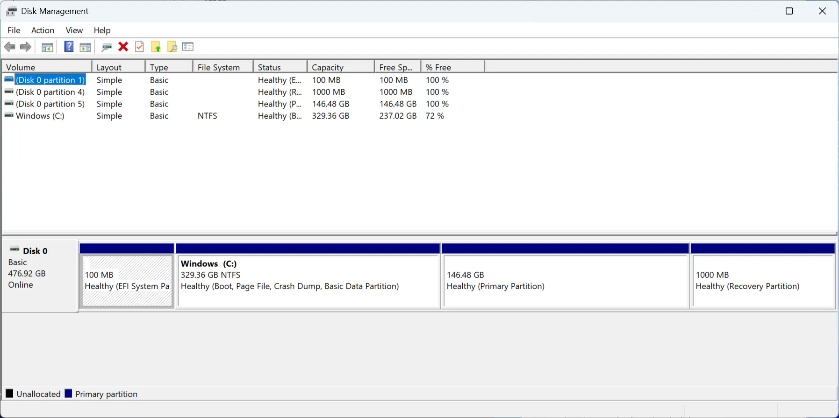Click the blue Primary partition legend swatch
The image size is (839, 418).
[x=68, y=393]
